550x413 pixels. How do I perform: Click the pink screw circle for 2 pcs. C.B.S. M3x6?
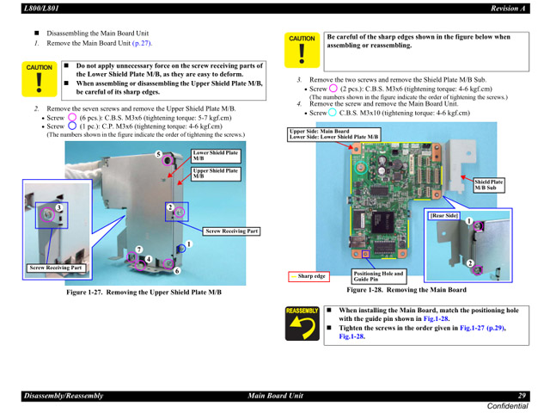[333, 89]
